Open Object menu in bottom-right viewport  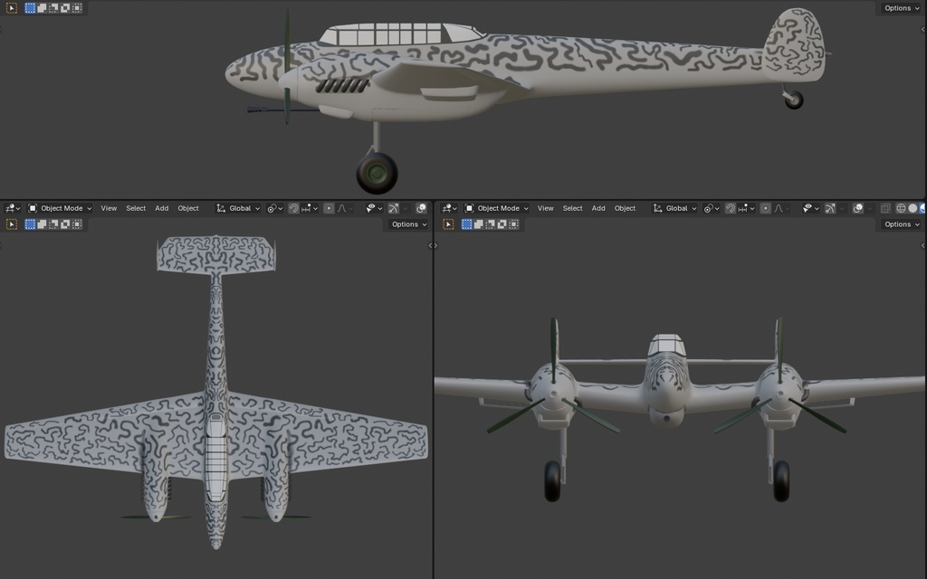[x=625, y=208]
